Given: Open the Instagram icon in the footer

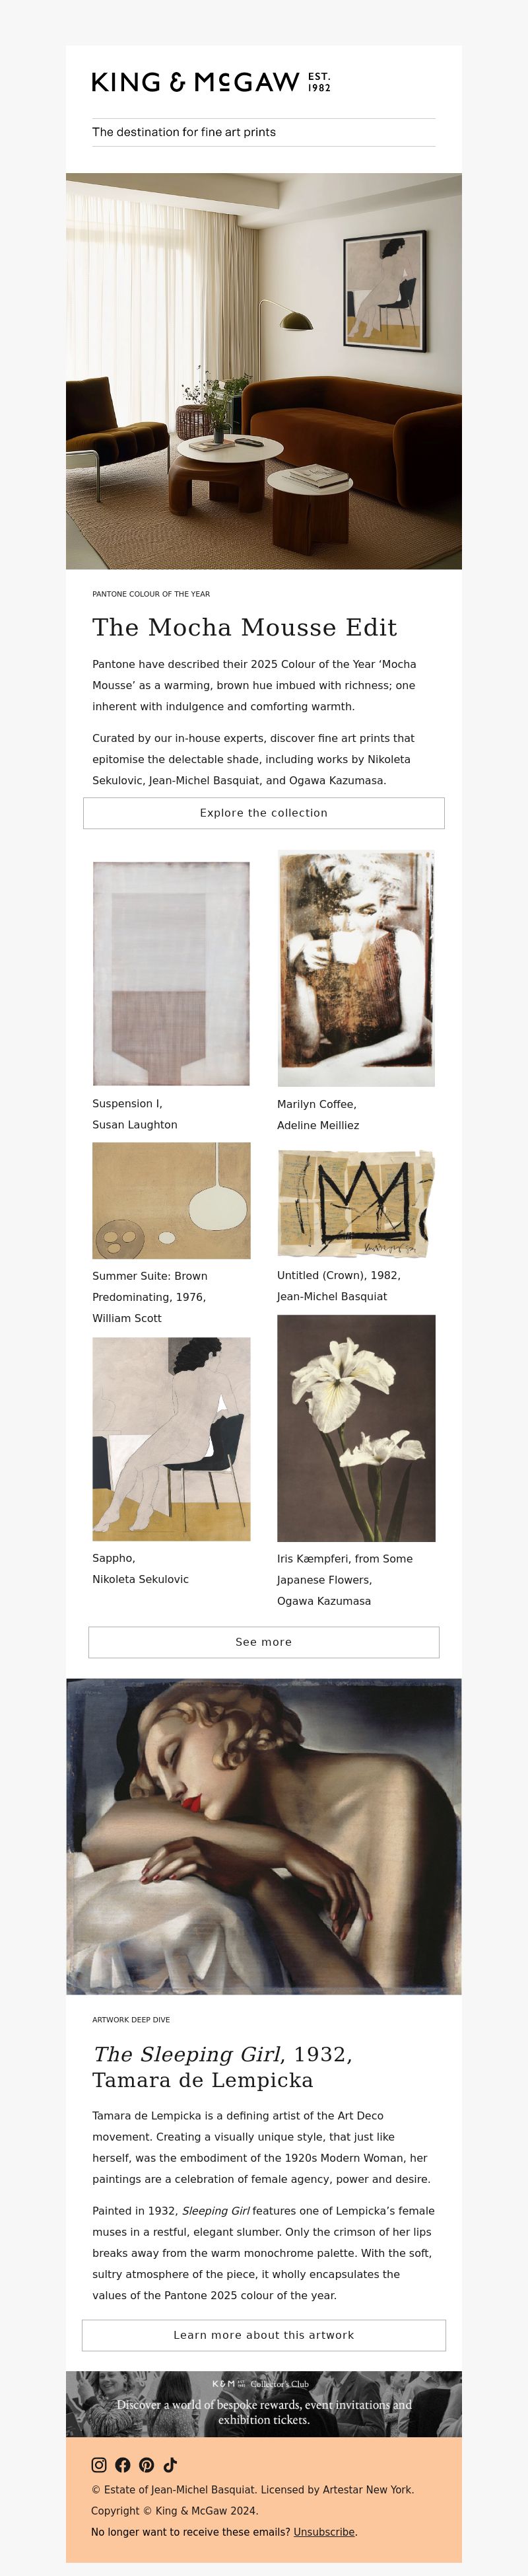Looking at the screenshot, I should tap(99, 2464).
